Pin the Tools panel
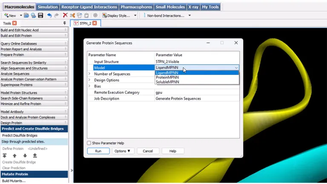The image size is (327, 184). [65, 23]
